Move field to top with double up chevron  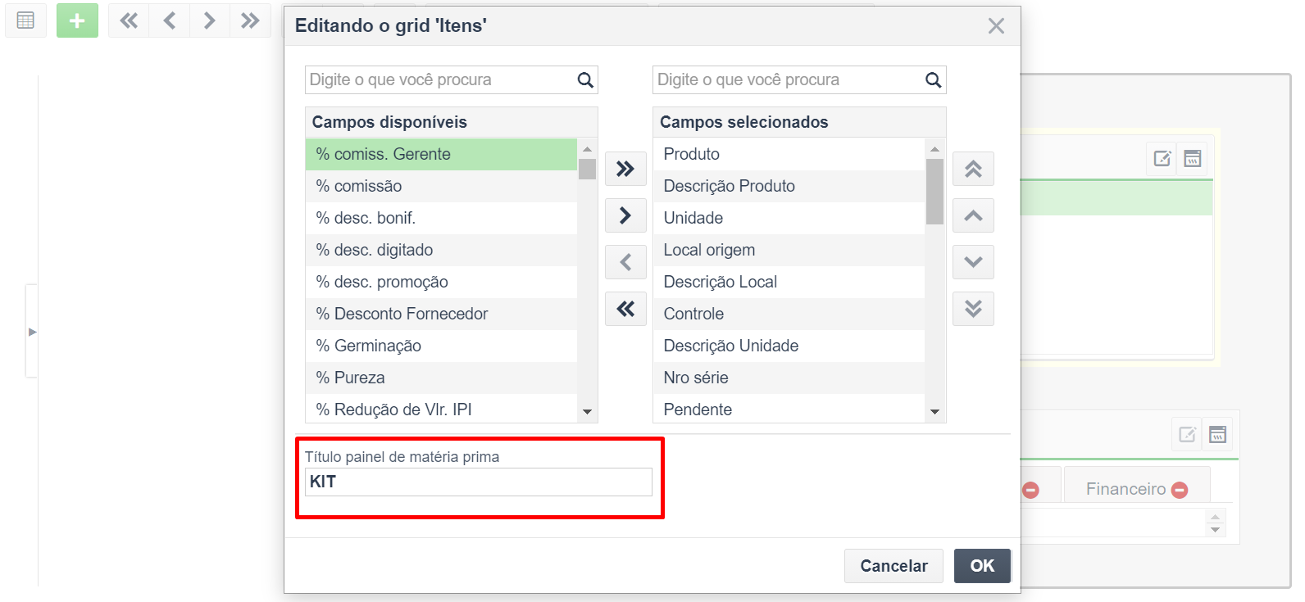coord(973,169)
